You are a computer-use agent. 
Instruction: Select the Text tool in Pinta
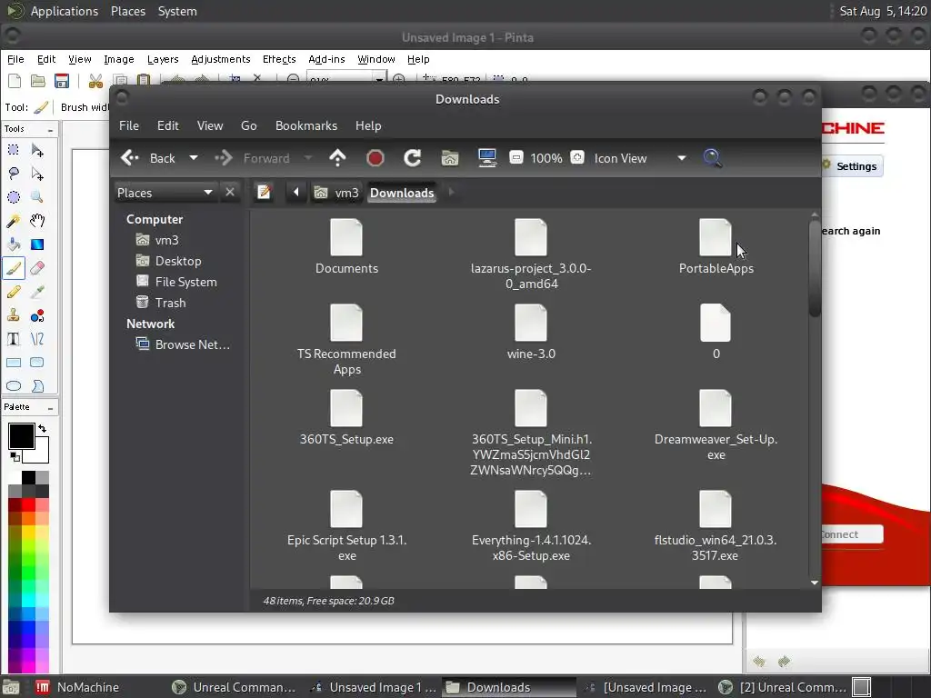(13, 339)
